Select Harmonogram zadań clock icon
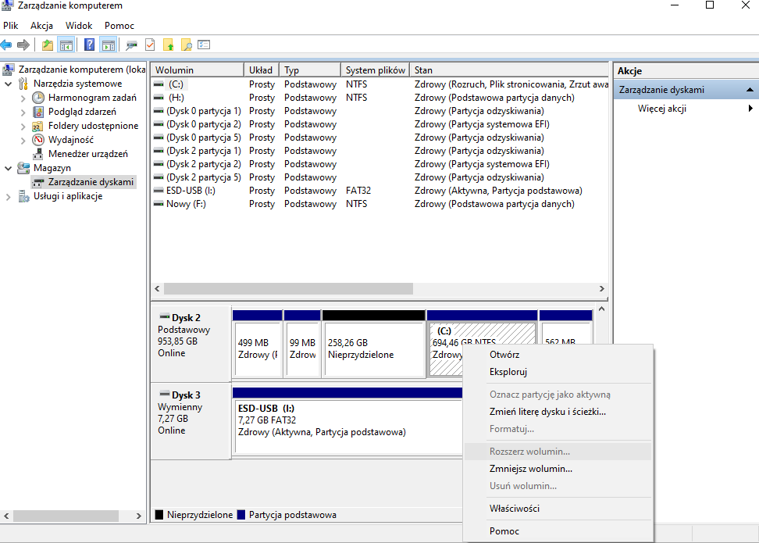 38,98
